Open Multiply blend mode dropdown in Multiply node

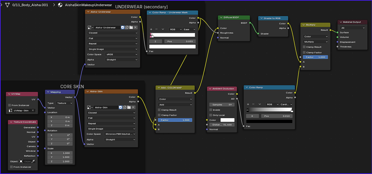point(315,41)
